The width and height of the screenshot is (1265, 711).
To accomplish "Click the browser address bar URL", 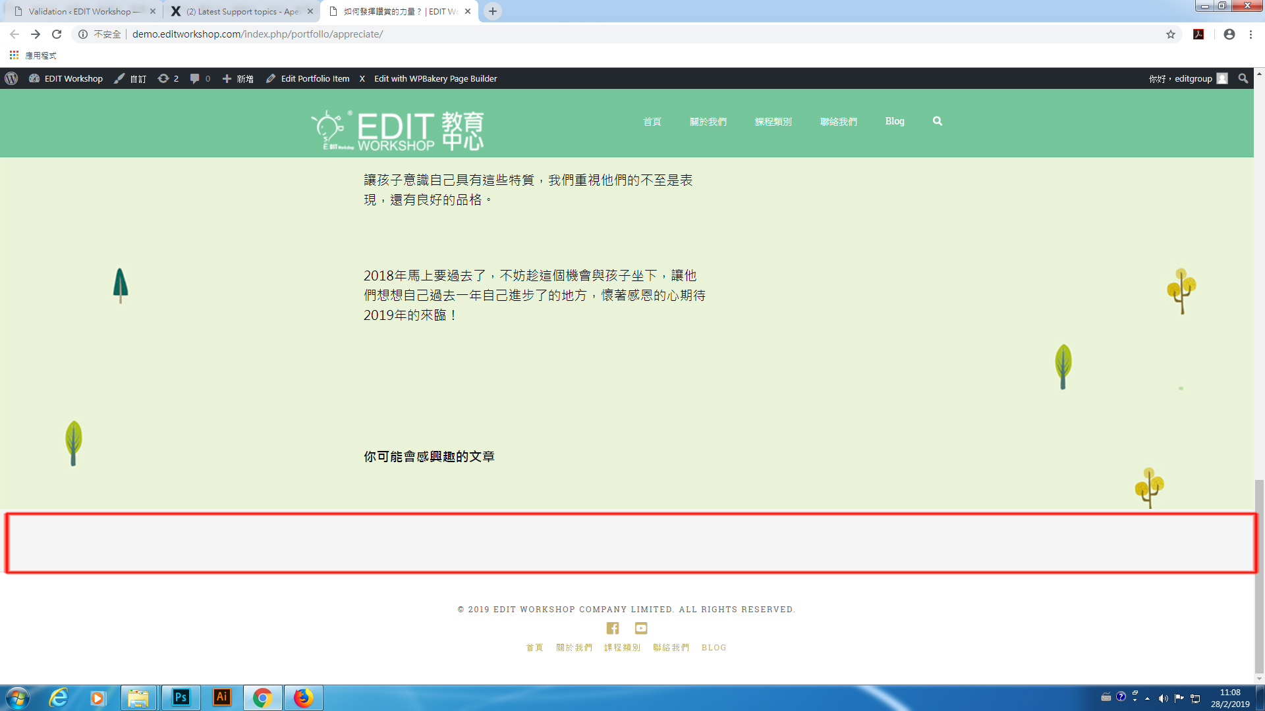I will pos(257,34).
